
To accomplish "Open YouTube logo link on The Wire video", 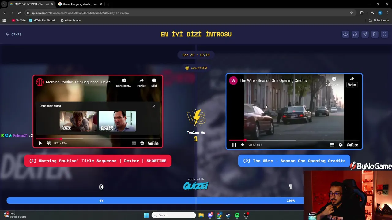I will coord(352,145).
